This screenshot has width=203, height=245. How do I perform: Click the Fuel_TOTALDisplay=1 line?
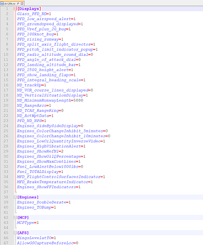pyautogui.click(x=40, y=171)
